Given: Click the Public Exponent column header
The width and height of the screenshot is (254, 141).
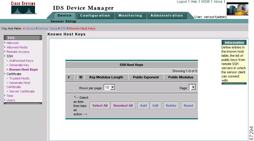Looking at the screenshot, I should pyautogui.click(x=146, y=77).
